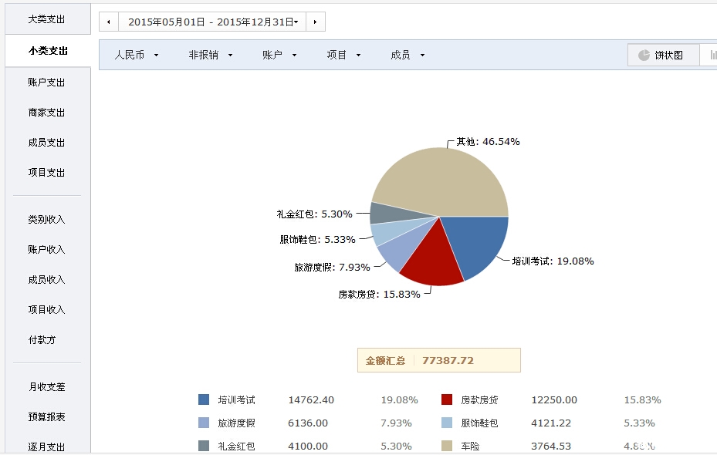Click 培训考试 legend name
This screenshot has height=455, width=717.
(236, 399)
